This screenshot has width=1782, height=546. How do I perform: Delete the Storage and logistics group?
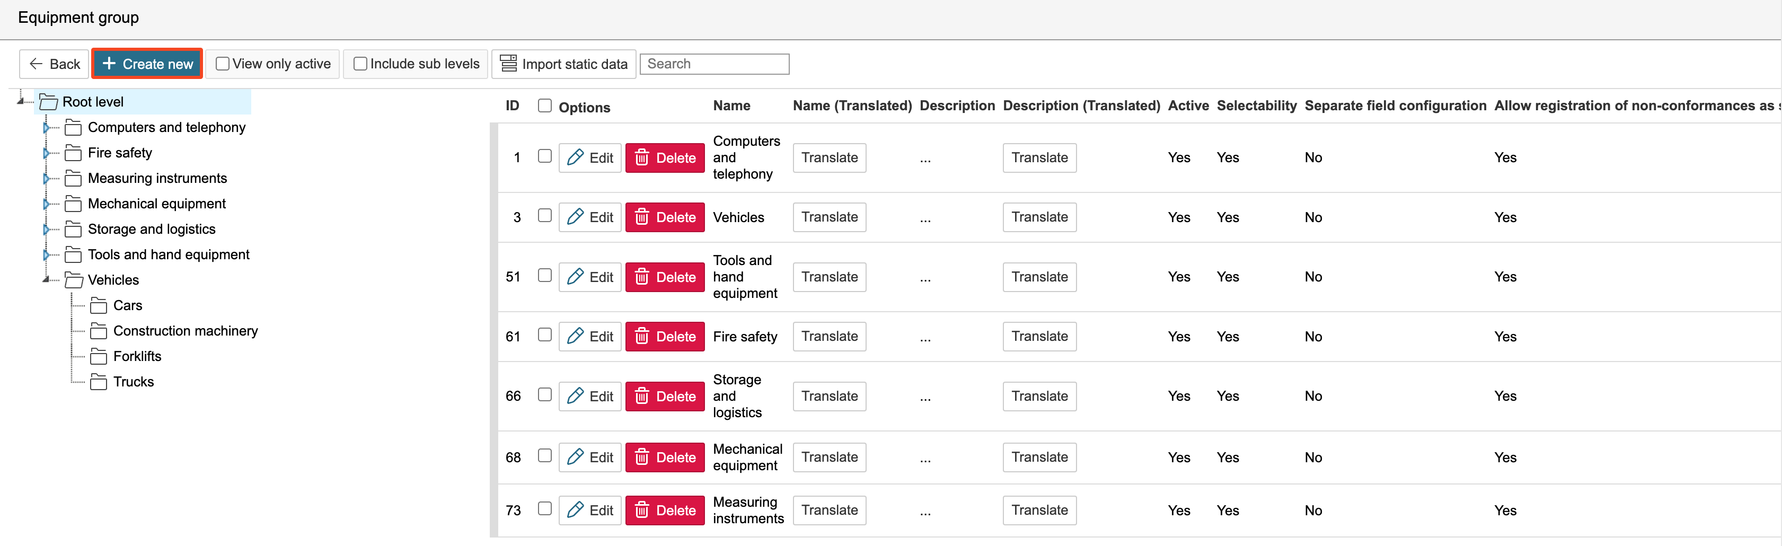tap(665, 397)
